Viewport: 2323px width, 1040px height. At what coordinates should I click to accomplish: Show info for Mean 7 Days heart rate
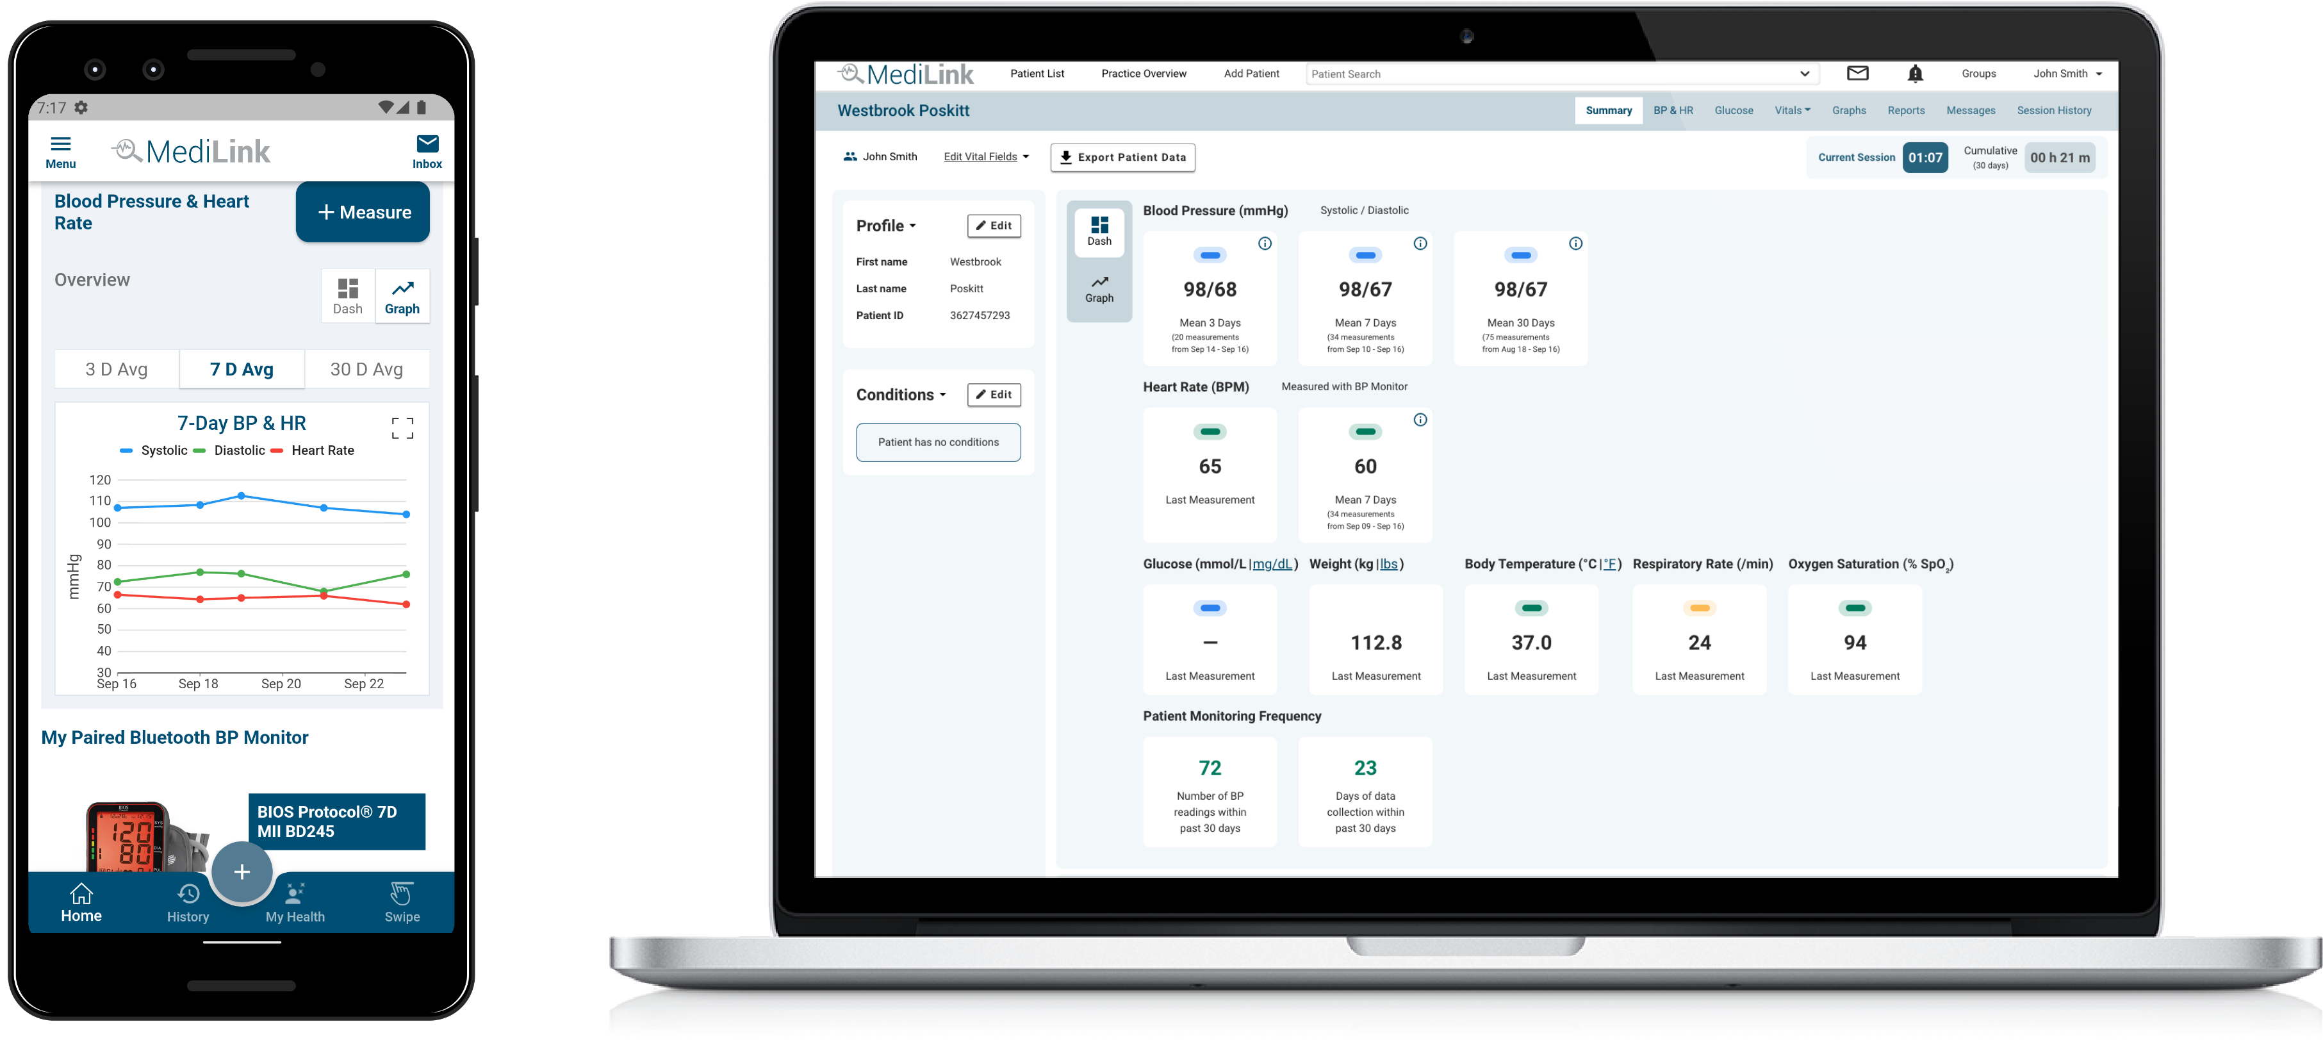(x=1420, y=420)
